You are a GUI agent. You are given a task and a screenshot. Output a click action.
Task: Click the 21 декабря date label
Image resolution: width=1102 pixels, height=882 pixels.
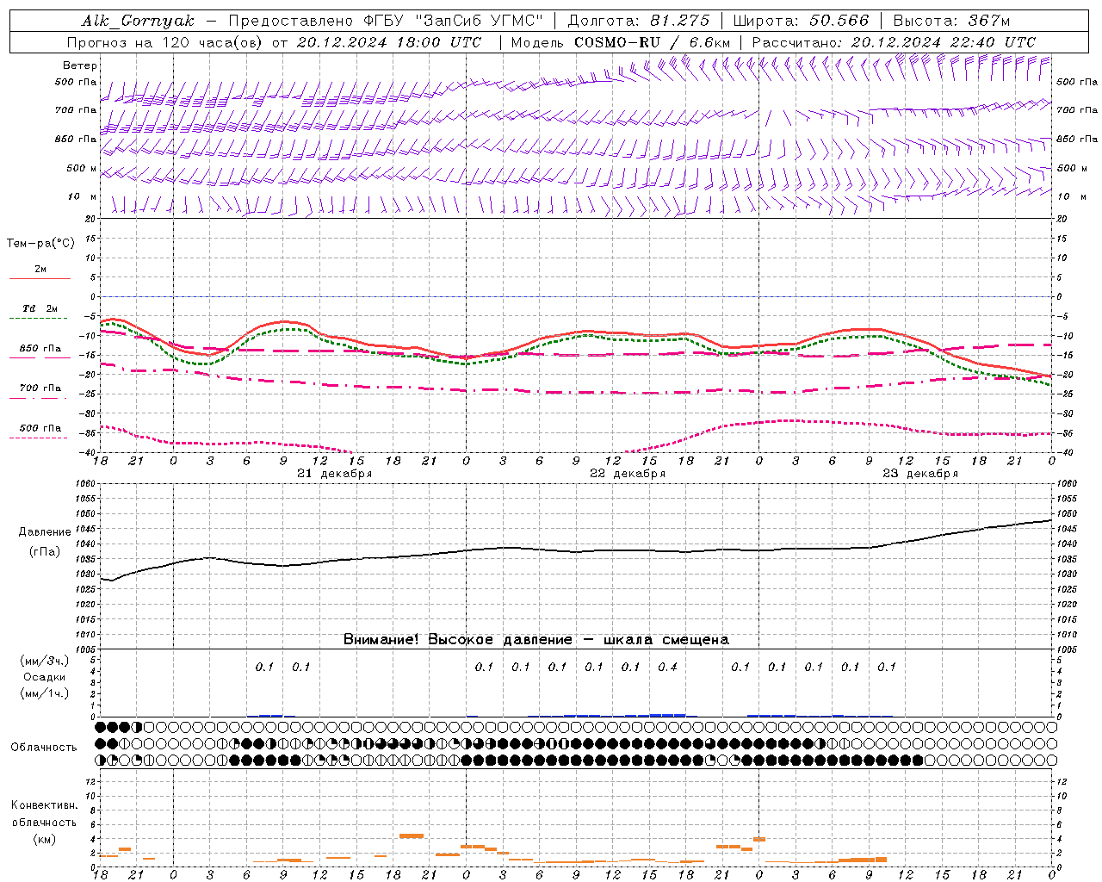(334, 474)
